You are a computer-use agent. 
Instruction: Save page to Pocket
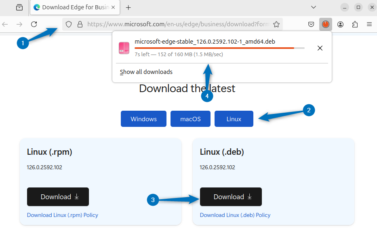311,24
